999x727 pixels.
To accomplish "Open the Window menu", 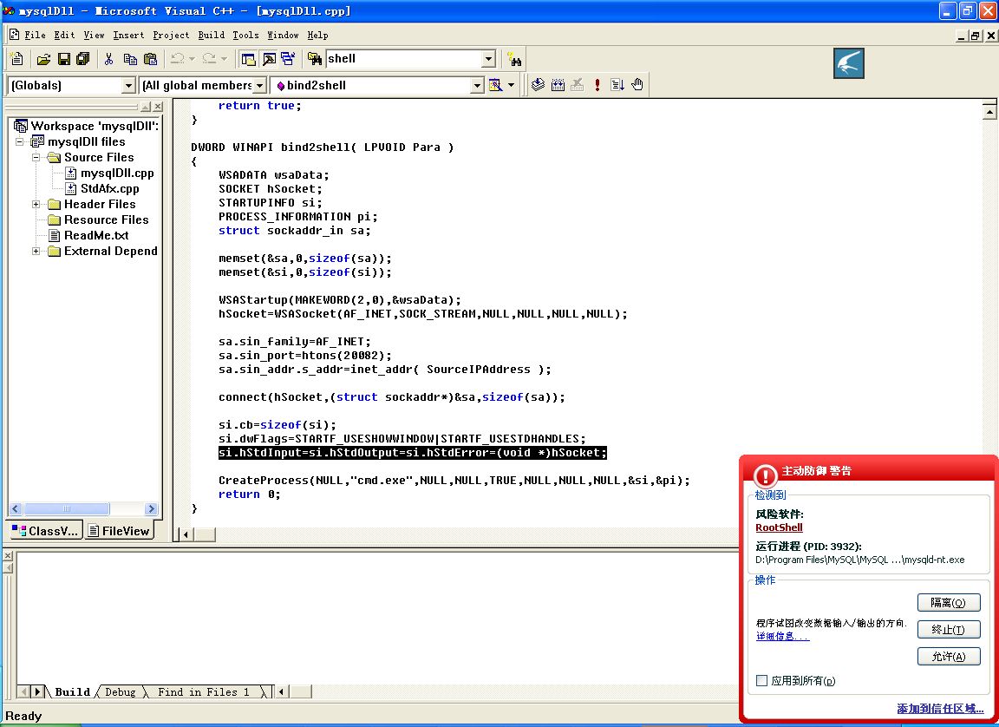I will pyautogui.click(x=283, y=35).
